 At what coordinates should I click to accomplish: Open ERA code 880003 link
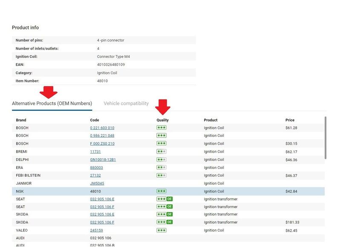[x=97, y=168]
